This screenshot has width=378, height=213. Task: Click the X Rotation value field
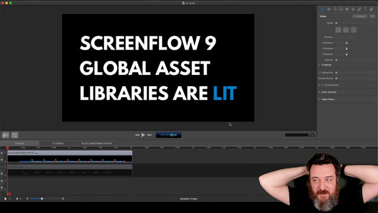point(340,42)
